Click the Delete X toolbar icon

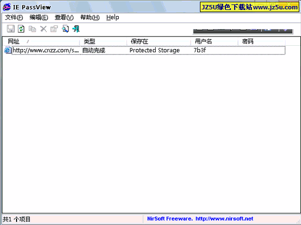(44, 29)
